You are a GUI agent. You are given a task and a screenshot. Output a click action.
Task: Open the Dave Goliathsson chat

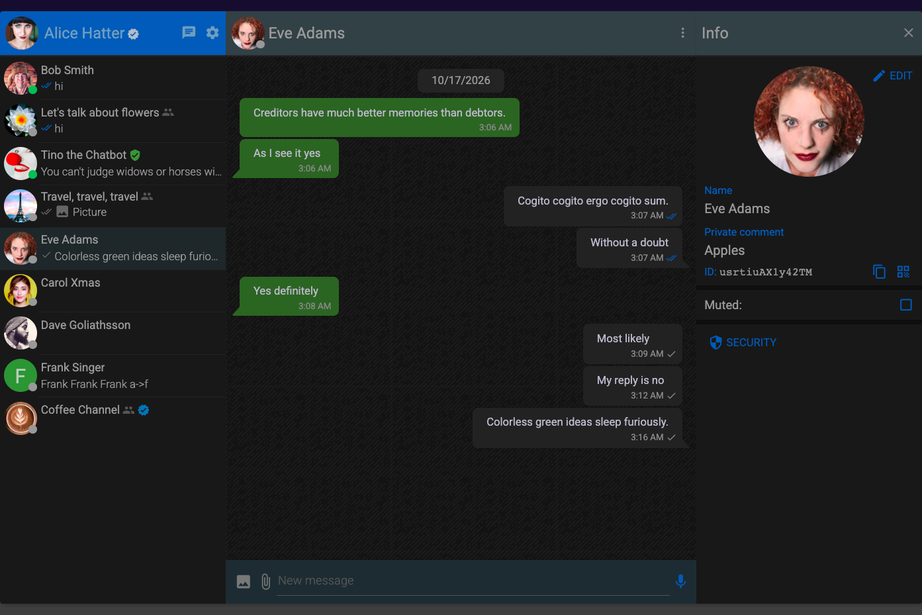pos(113,333)
